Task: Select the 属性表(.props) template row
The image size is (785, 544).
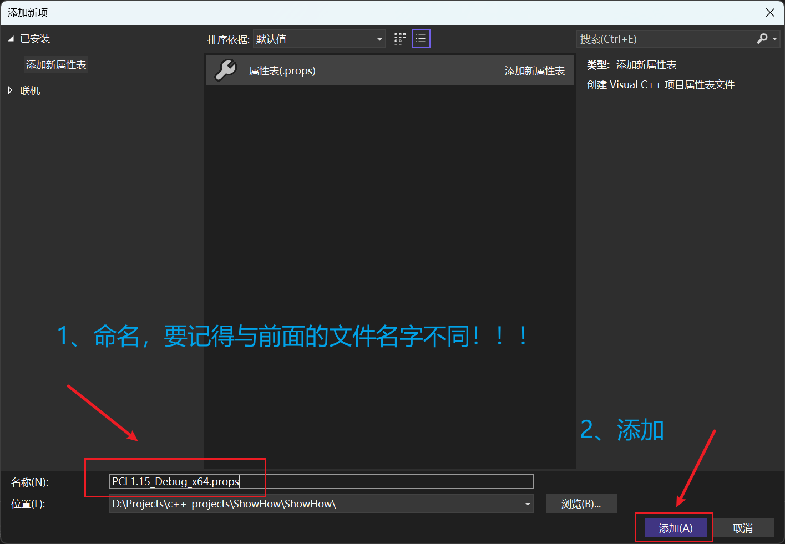Action: pos(390,70)
